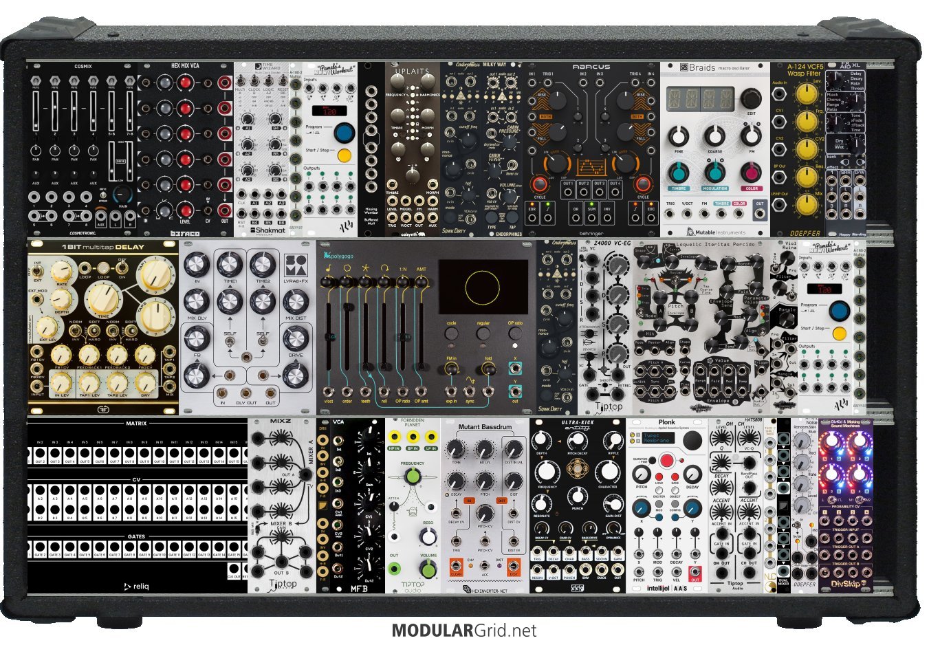
Task: Click the Forbidden Planet HP IN jack
Action: 394,437
